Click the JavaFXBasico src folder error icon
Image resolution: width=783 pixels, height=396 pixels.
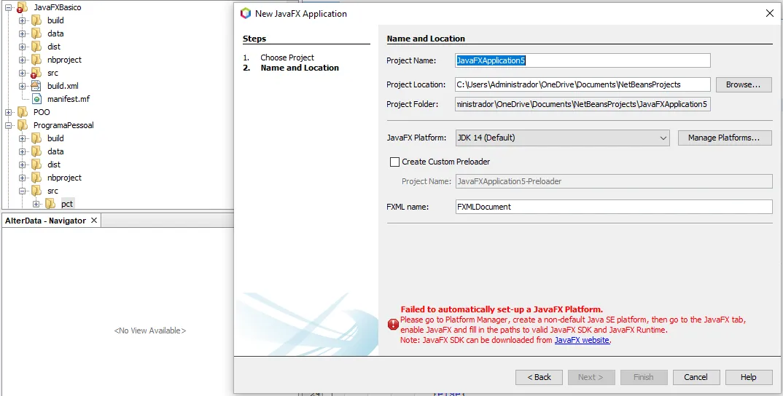(x=36, y=73)
